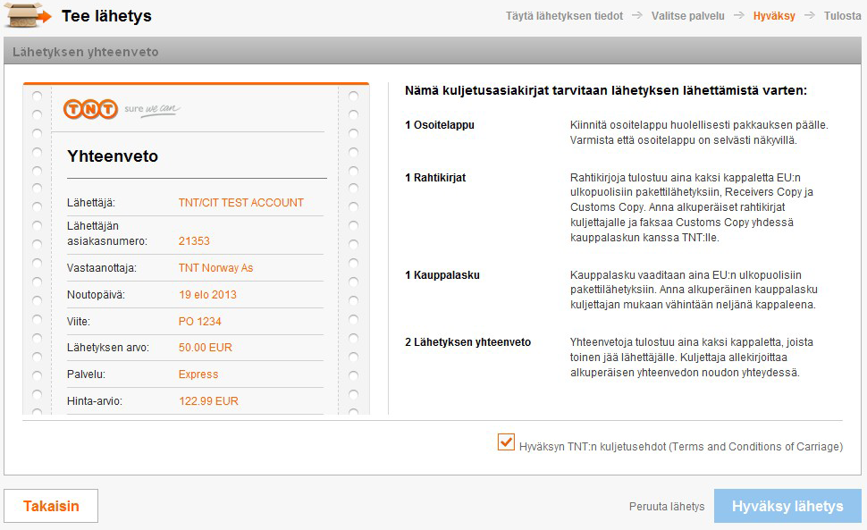Click the Vastaanottaja: field label
Screen dimensions: 867x530
coord(102,268)
